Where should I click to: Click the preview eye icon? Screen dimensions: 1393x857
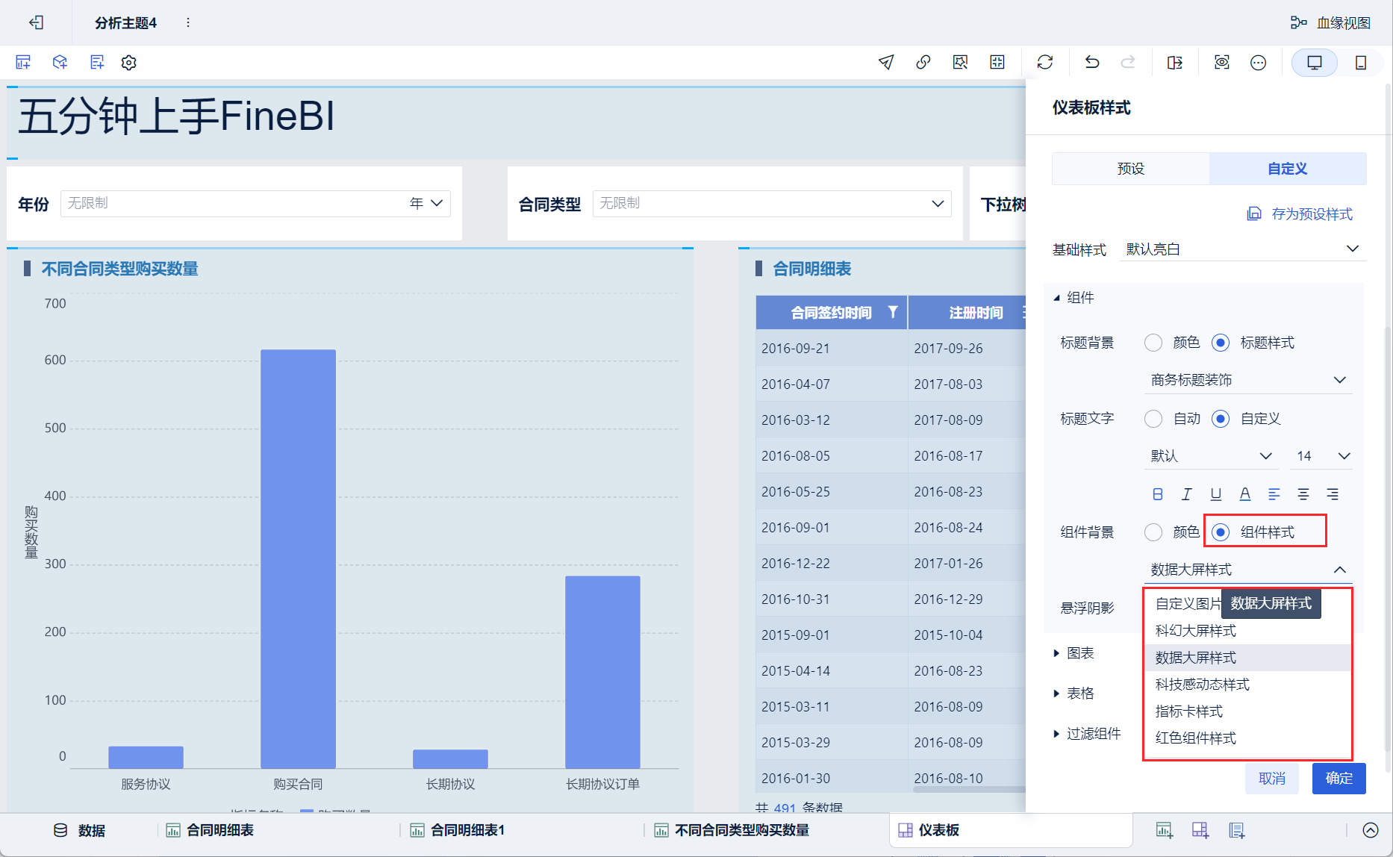(1222, 62)
